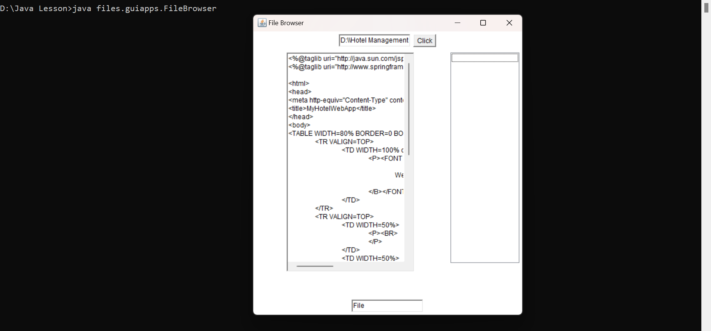This screenshot has width=711, height=331.
Task: Click the '<TD WIDTH=100%' line
Action: pyautogui.click(x=373, y=150)
